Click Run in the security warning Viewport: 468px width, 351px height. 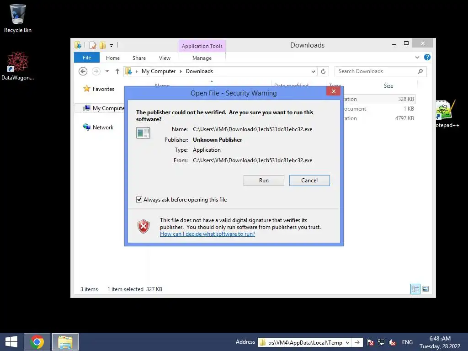(x=264, y=180)
